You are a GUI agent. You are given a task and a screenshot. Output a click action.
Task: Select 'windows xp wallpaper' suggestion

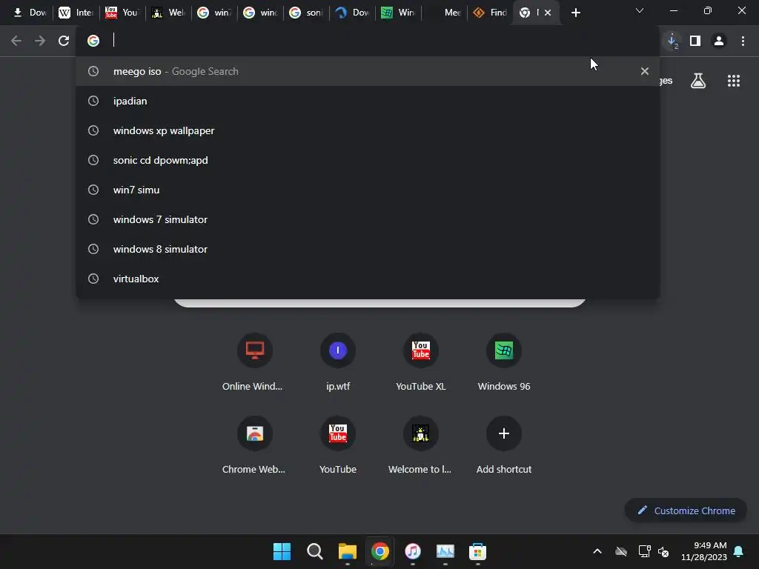pyautogui.click(x=368, y=130)
